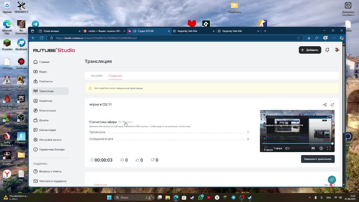
Task: Share the stream via share icon
Action: [325, 105]
